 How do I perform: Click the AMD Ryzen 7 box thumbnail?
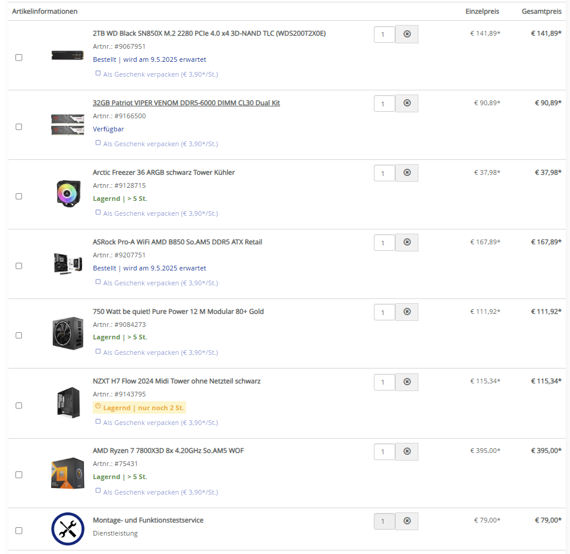coord(68,473)
